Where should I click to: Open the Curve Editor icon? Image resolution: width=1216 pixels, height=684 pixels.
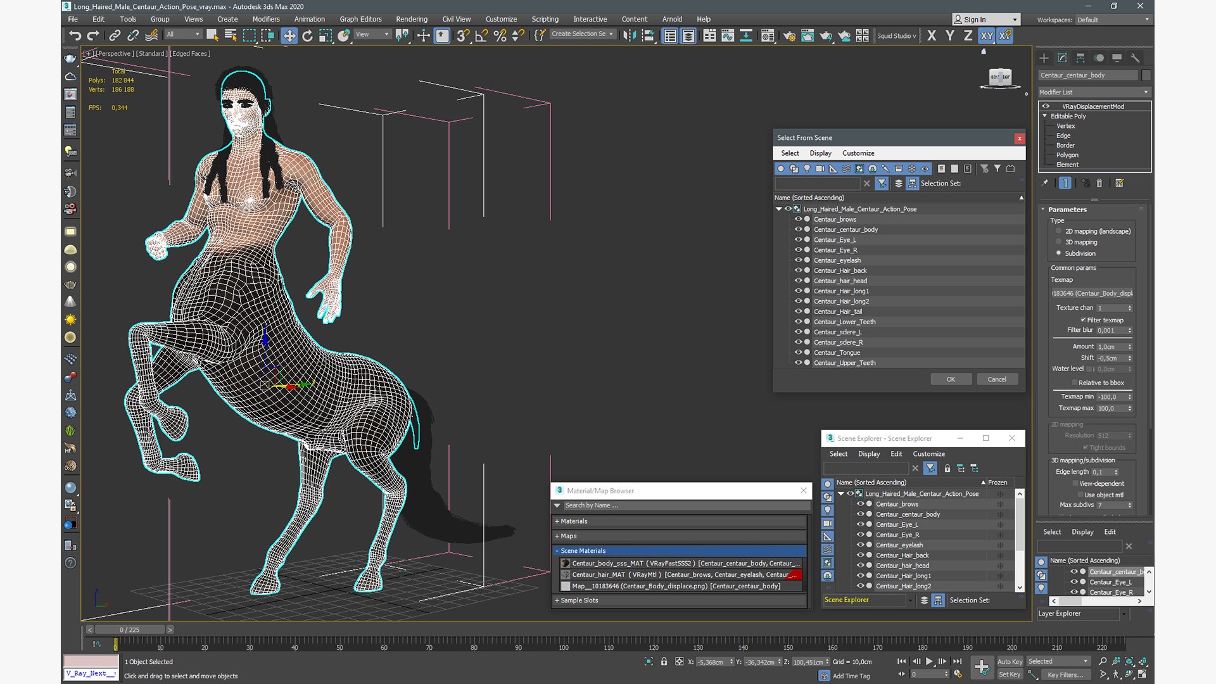pos(728,35)
